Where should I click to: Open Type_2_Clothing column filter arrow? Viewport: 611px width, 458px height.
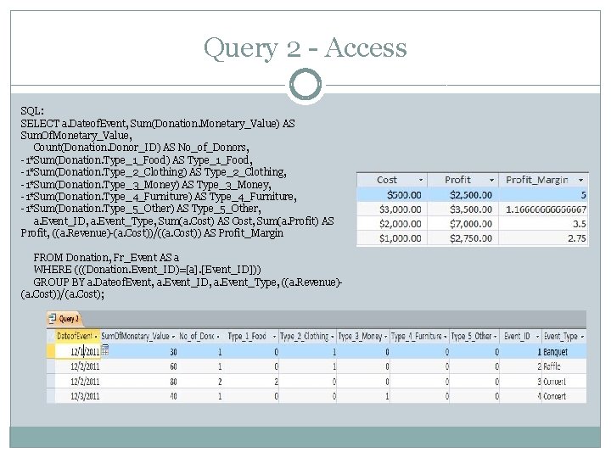(333, 337)
